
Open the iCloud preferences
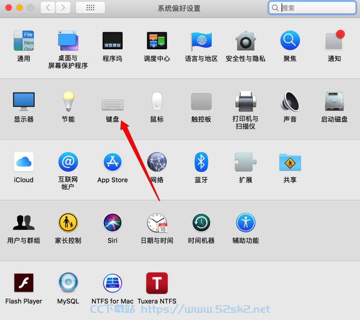point(24,162)
